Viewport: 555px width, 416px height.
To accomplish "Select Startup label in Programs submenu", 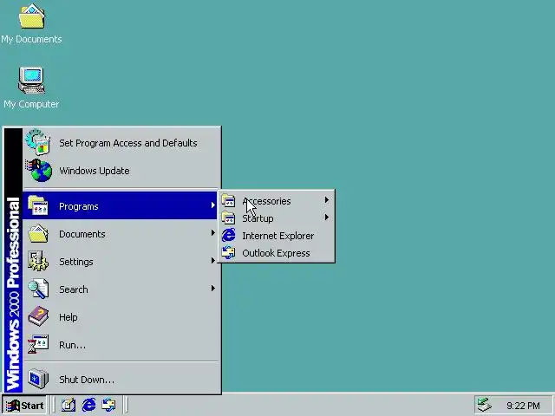I will coord(258,218).
